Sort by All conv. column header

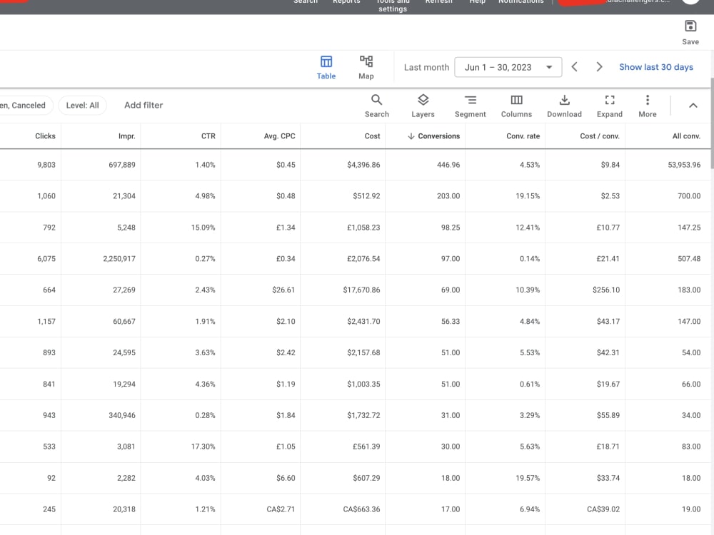point(686,136)
